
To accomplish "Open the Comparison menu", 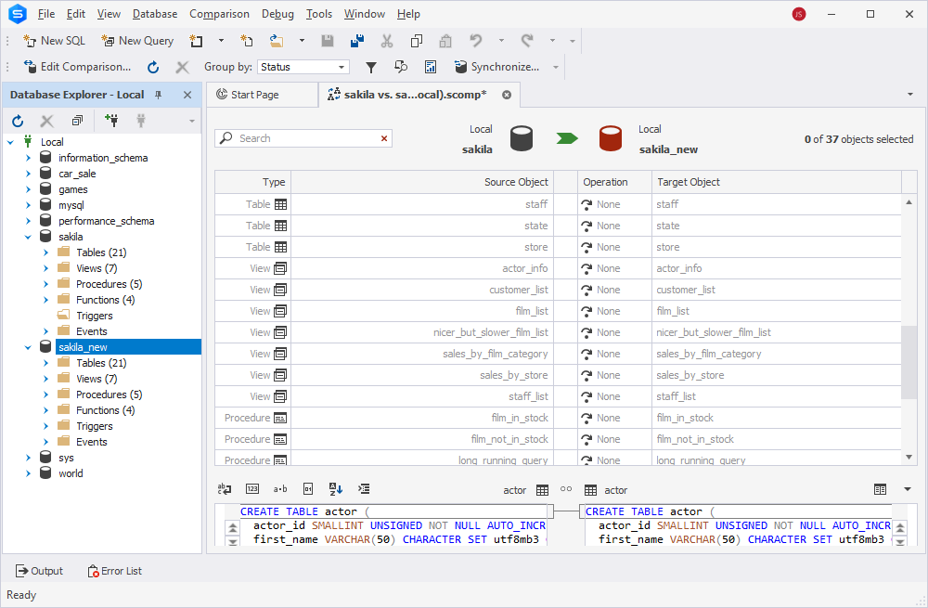I will 219,14.
